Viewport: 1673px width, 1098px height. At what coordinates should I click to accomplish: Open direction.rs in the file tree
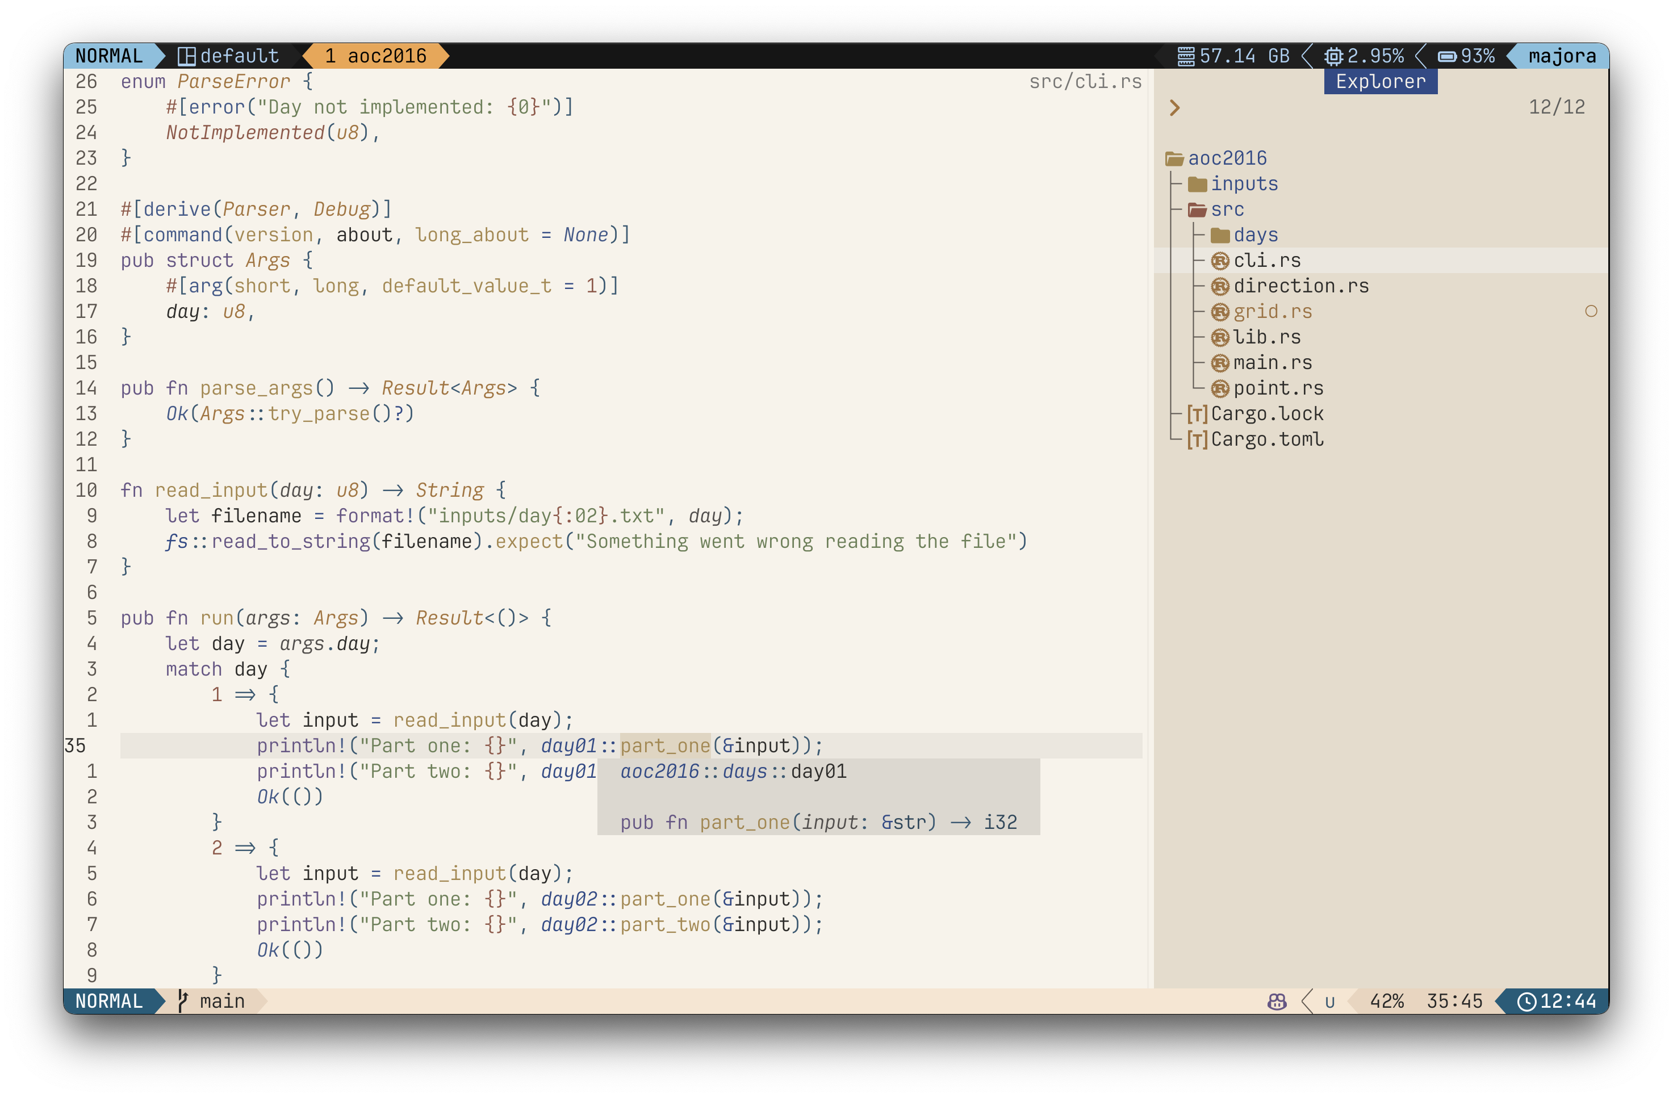1300,286
